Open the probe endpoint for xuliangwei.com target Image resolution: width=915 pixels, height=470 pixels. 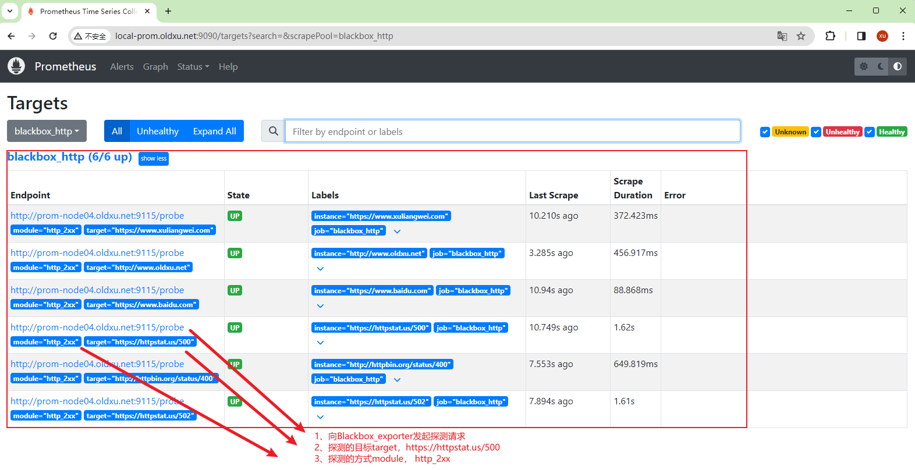pos(97,216)
